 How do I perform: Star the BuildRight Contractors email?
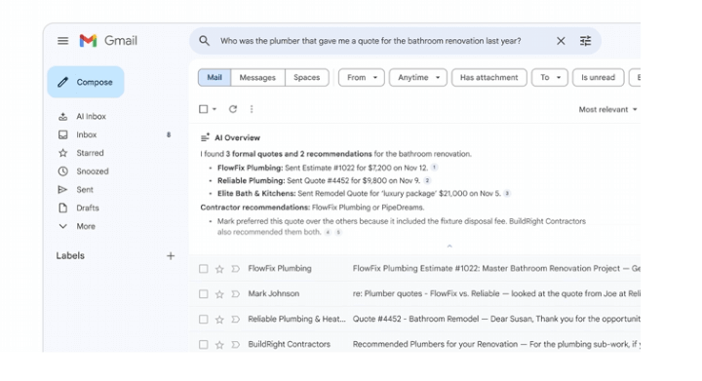coord(219,344)
